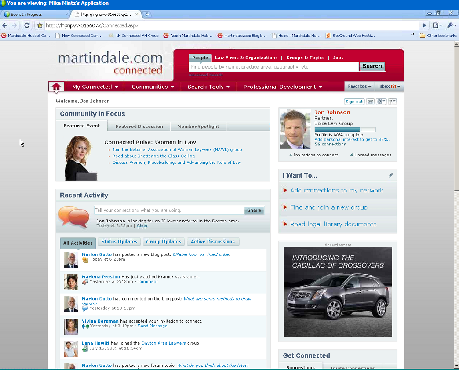The width and height of the screenshot is (459, 370).
Task: Open Billable hour vs. fixed price post
Action: tap(201, 254)
